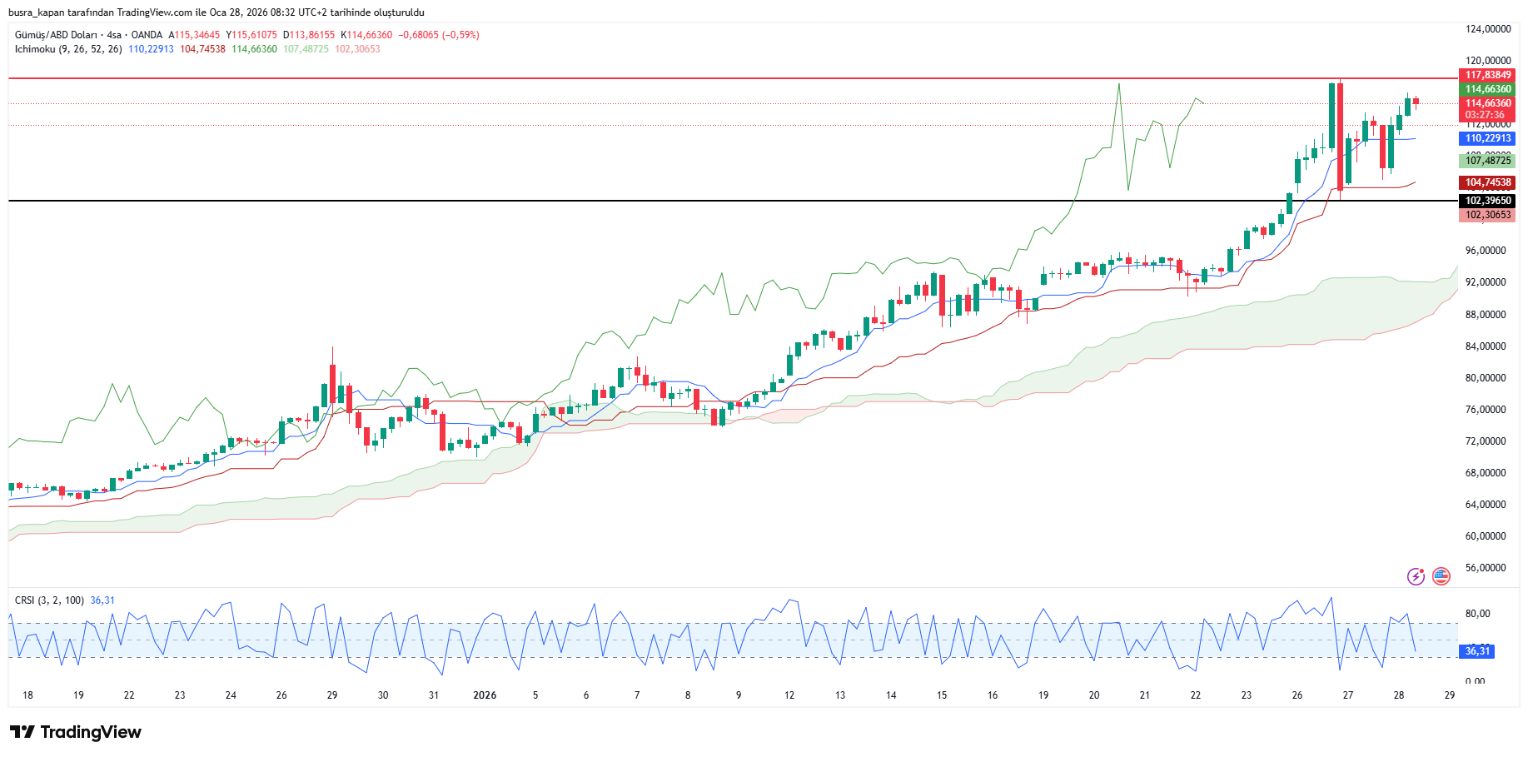Select the Ichimoku (9, 26, 52, 26) legend
The image size is (1528, 757).
pos(68,49)
